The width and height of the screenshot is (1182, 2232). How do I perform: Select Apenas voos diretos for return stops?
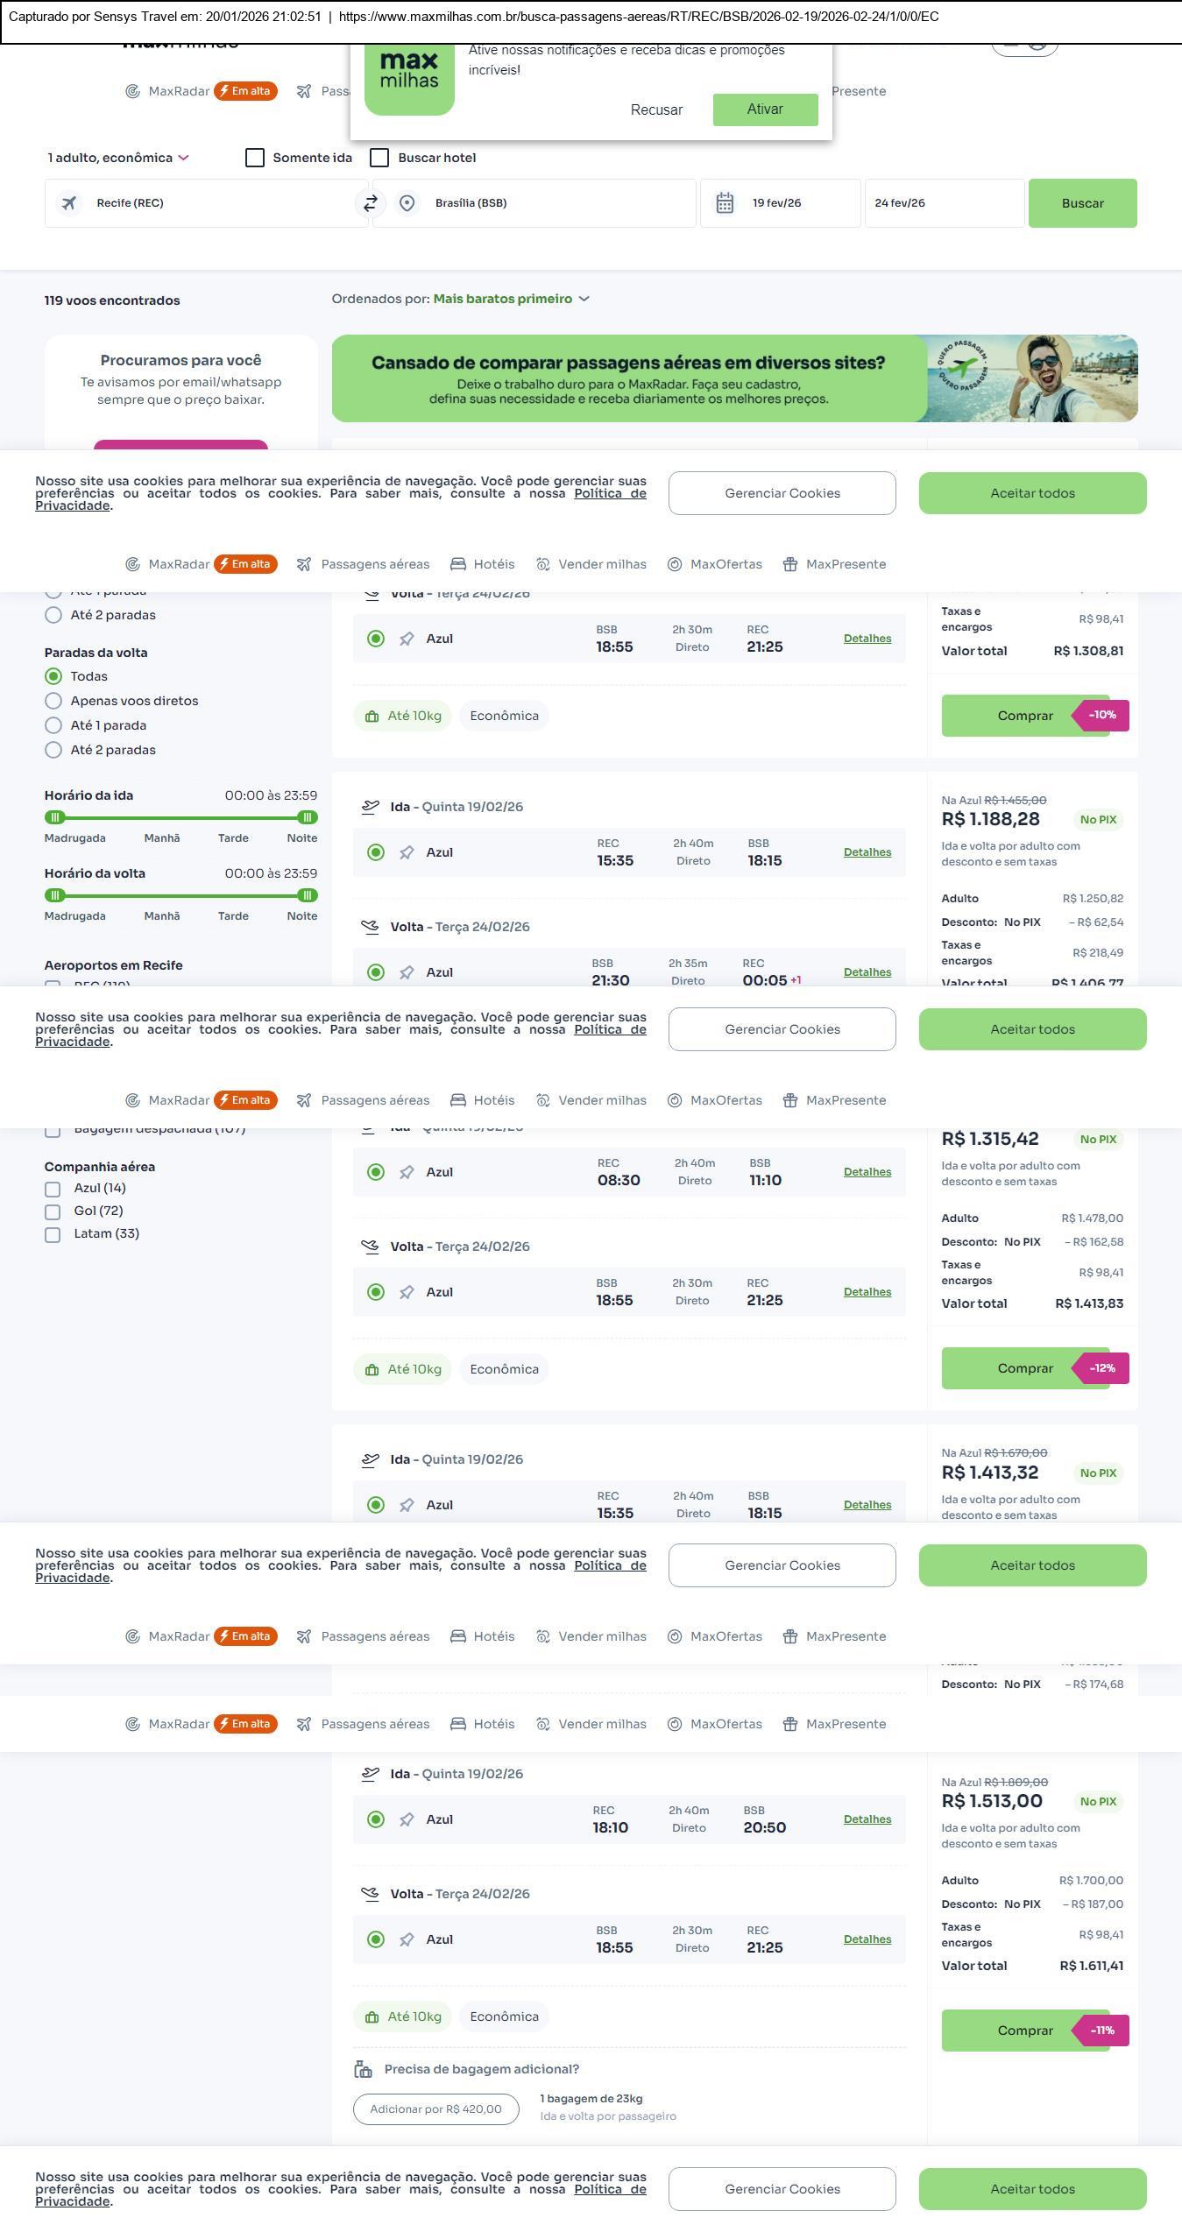point(53,701)
